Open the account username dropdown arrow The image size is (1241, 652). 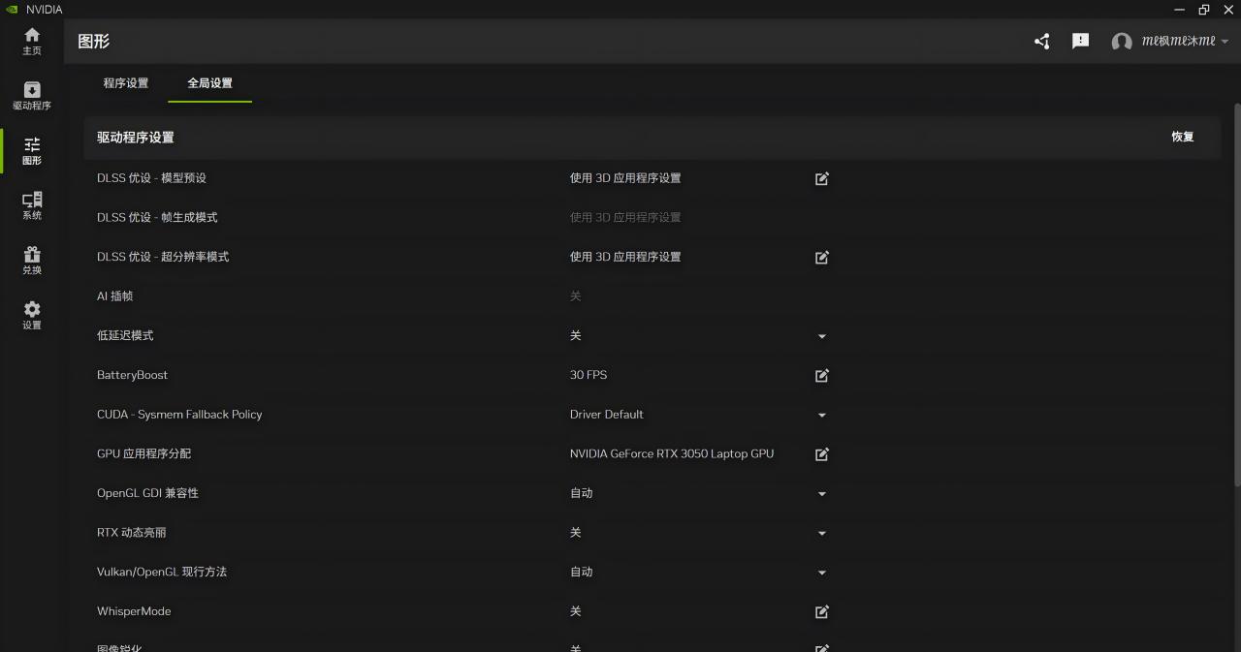coord(1225,42)
